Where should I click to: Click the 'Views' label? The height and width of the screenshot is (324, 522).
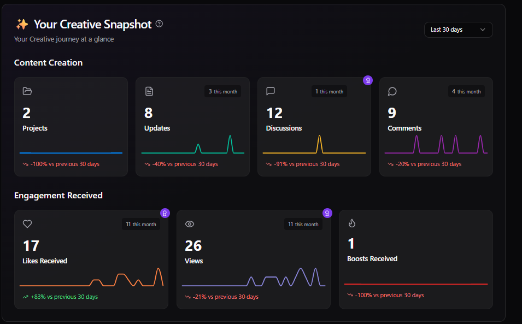[x=193, y=261]
